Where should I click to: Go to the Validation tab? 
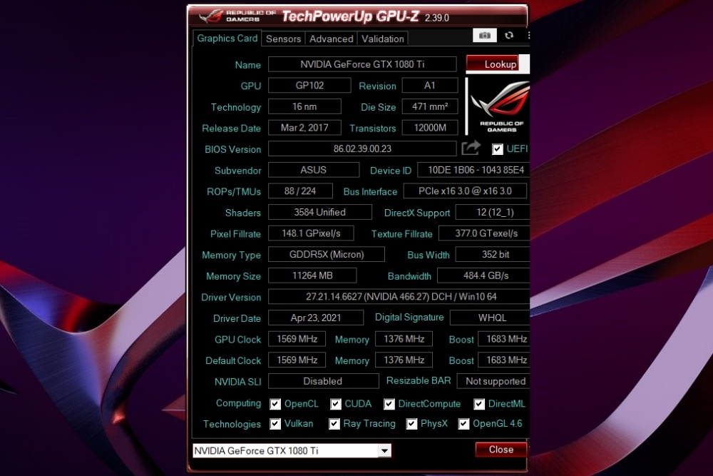[382, 39]
